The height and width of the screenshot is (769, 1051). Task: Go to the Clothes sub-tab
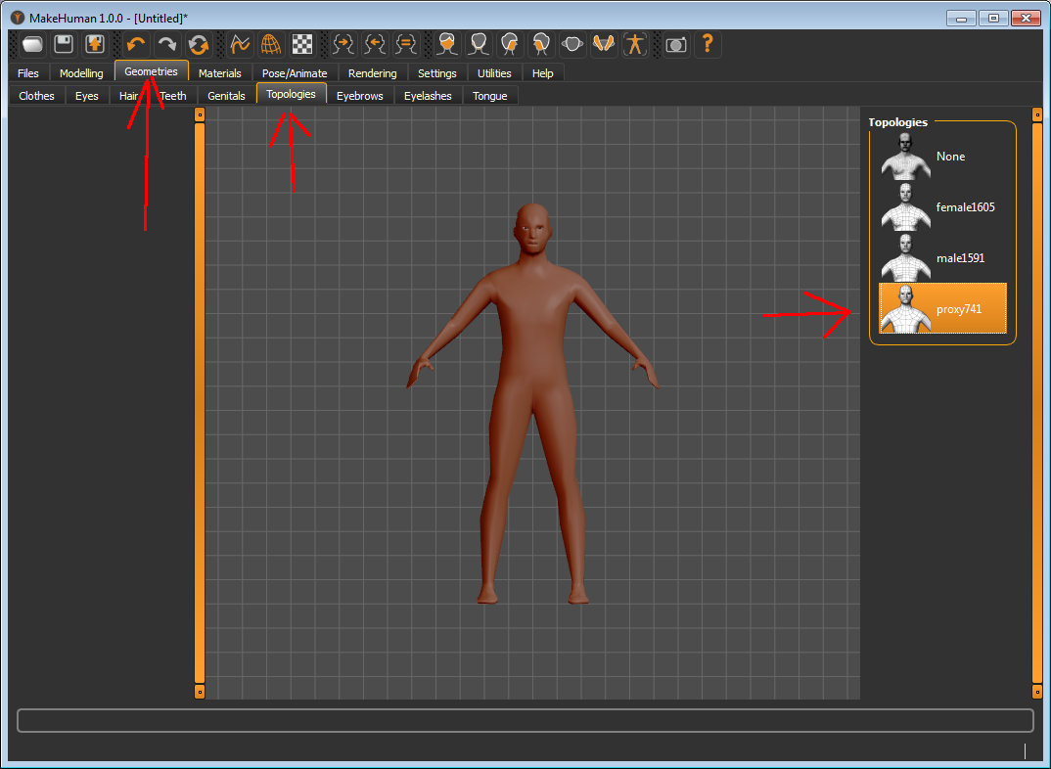[x=37, y=96]
